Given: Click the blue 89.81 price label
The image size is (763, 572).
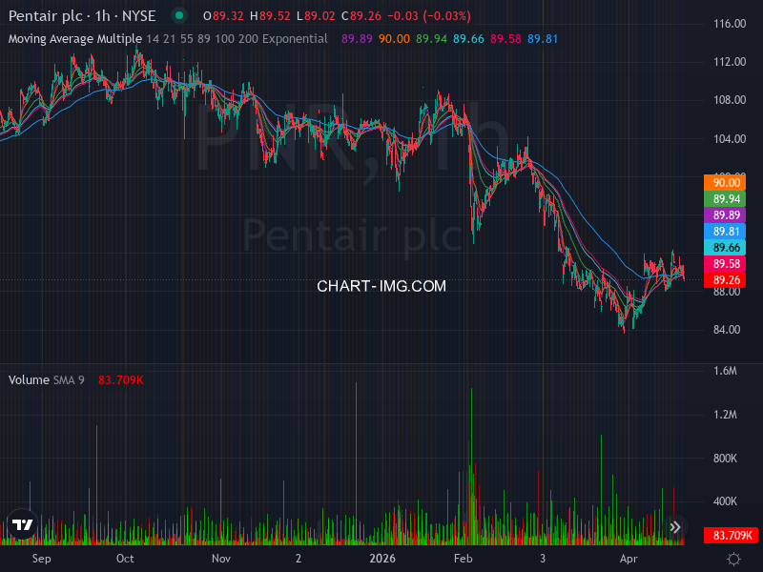Looking at the screenshot, I should 725,232.
